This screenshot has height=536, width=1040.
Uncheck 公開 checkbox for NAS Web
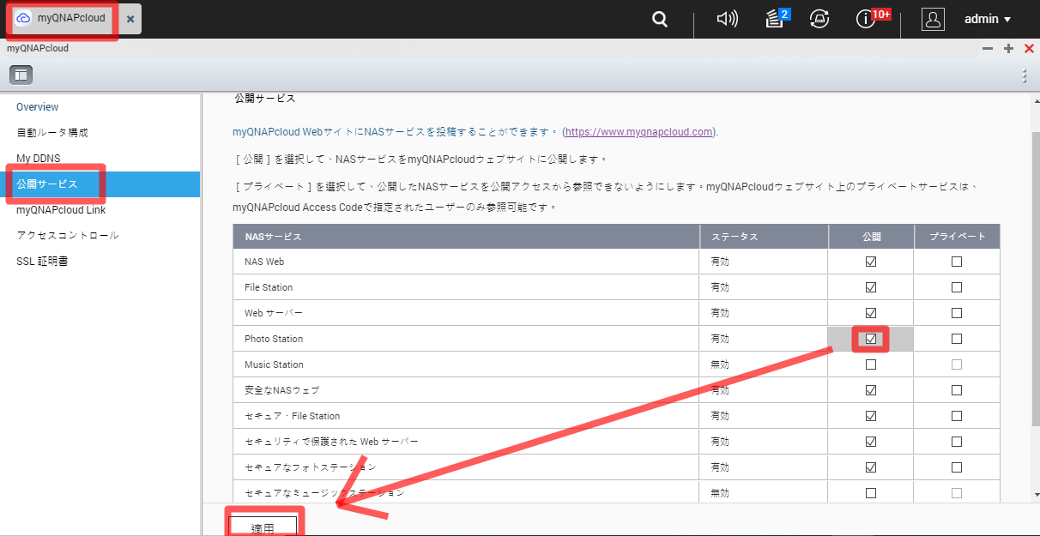(871, 262)
